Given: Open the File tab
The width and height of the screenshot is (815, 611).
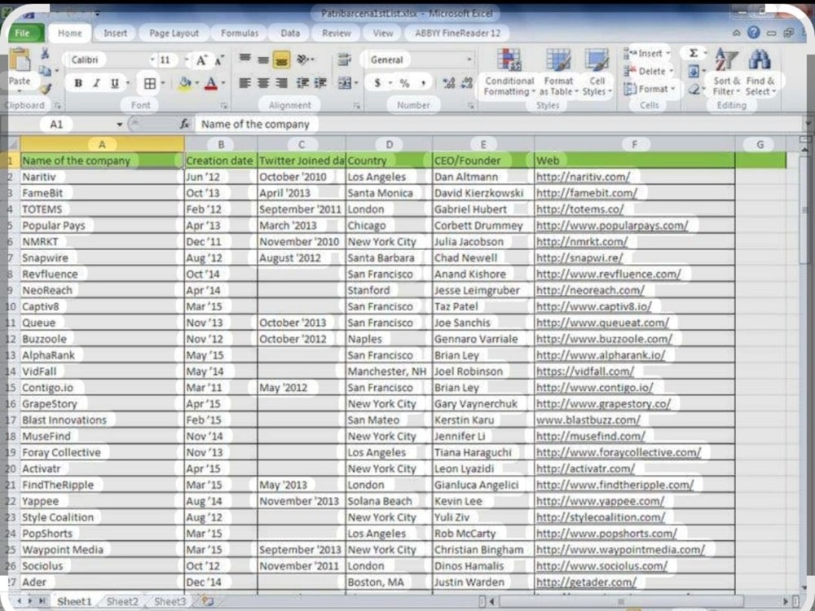Looking at the screenshot, I should point(24,33).
